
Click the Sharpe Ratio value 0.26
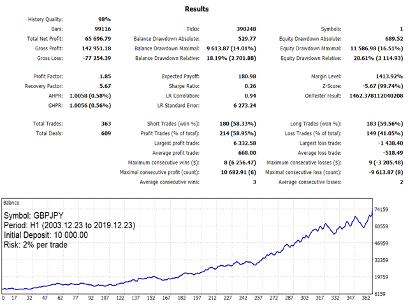(250, 86)
